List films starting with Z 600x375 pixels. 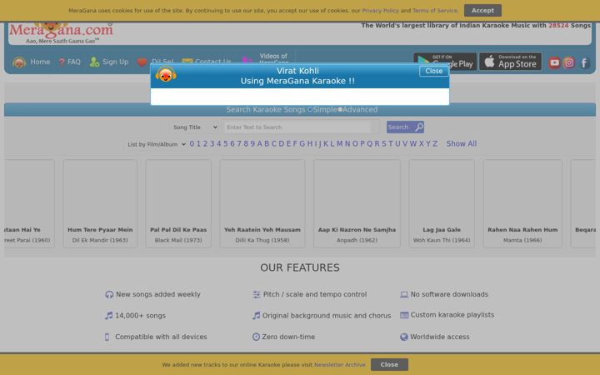coord(435,144)
